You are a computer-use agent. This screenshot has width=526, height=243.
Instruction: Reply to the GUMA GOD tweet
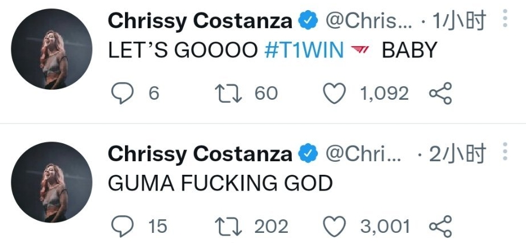coord(121,227)
